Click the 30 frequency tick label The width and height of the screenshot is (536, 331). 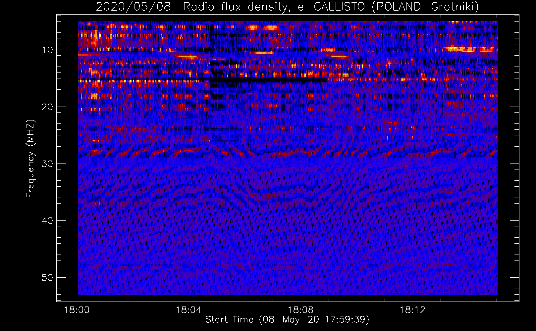coord(47,164)
